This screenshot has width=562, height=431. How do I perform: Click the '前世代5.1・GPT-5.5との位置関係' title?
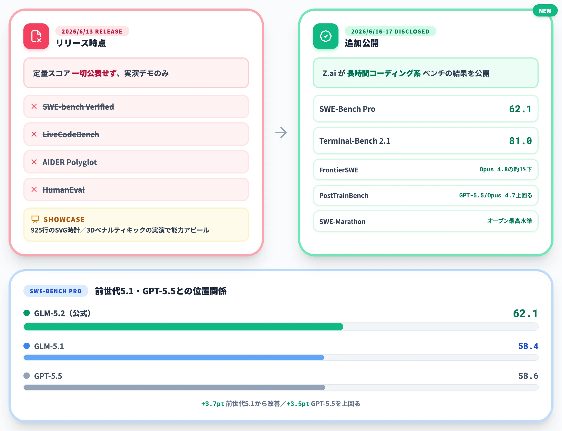pyautogui.click(x=161, y=291)
